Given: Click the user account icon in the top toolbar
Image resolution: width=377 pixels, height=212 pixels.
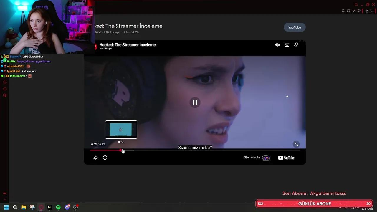Looking at the screenshot, I should [366, 11].
